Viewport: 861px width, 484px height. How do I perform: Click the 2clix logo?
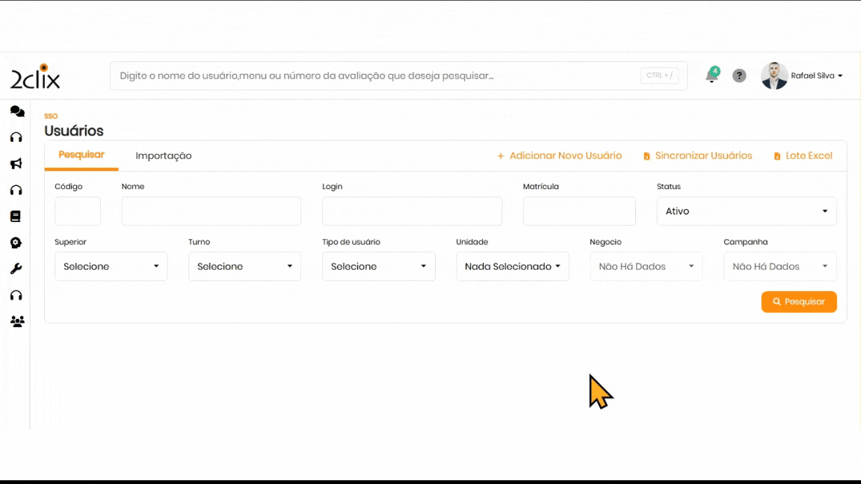click(35, 77)
